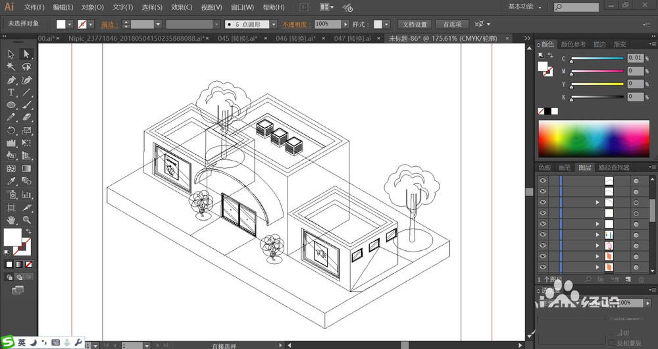The image size is (658, 349).
Task: Open the 描边 stroke panel link
Action: pos(109,24)
